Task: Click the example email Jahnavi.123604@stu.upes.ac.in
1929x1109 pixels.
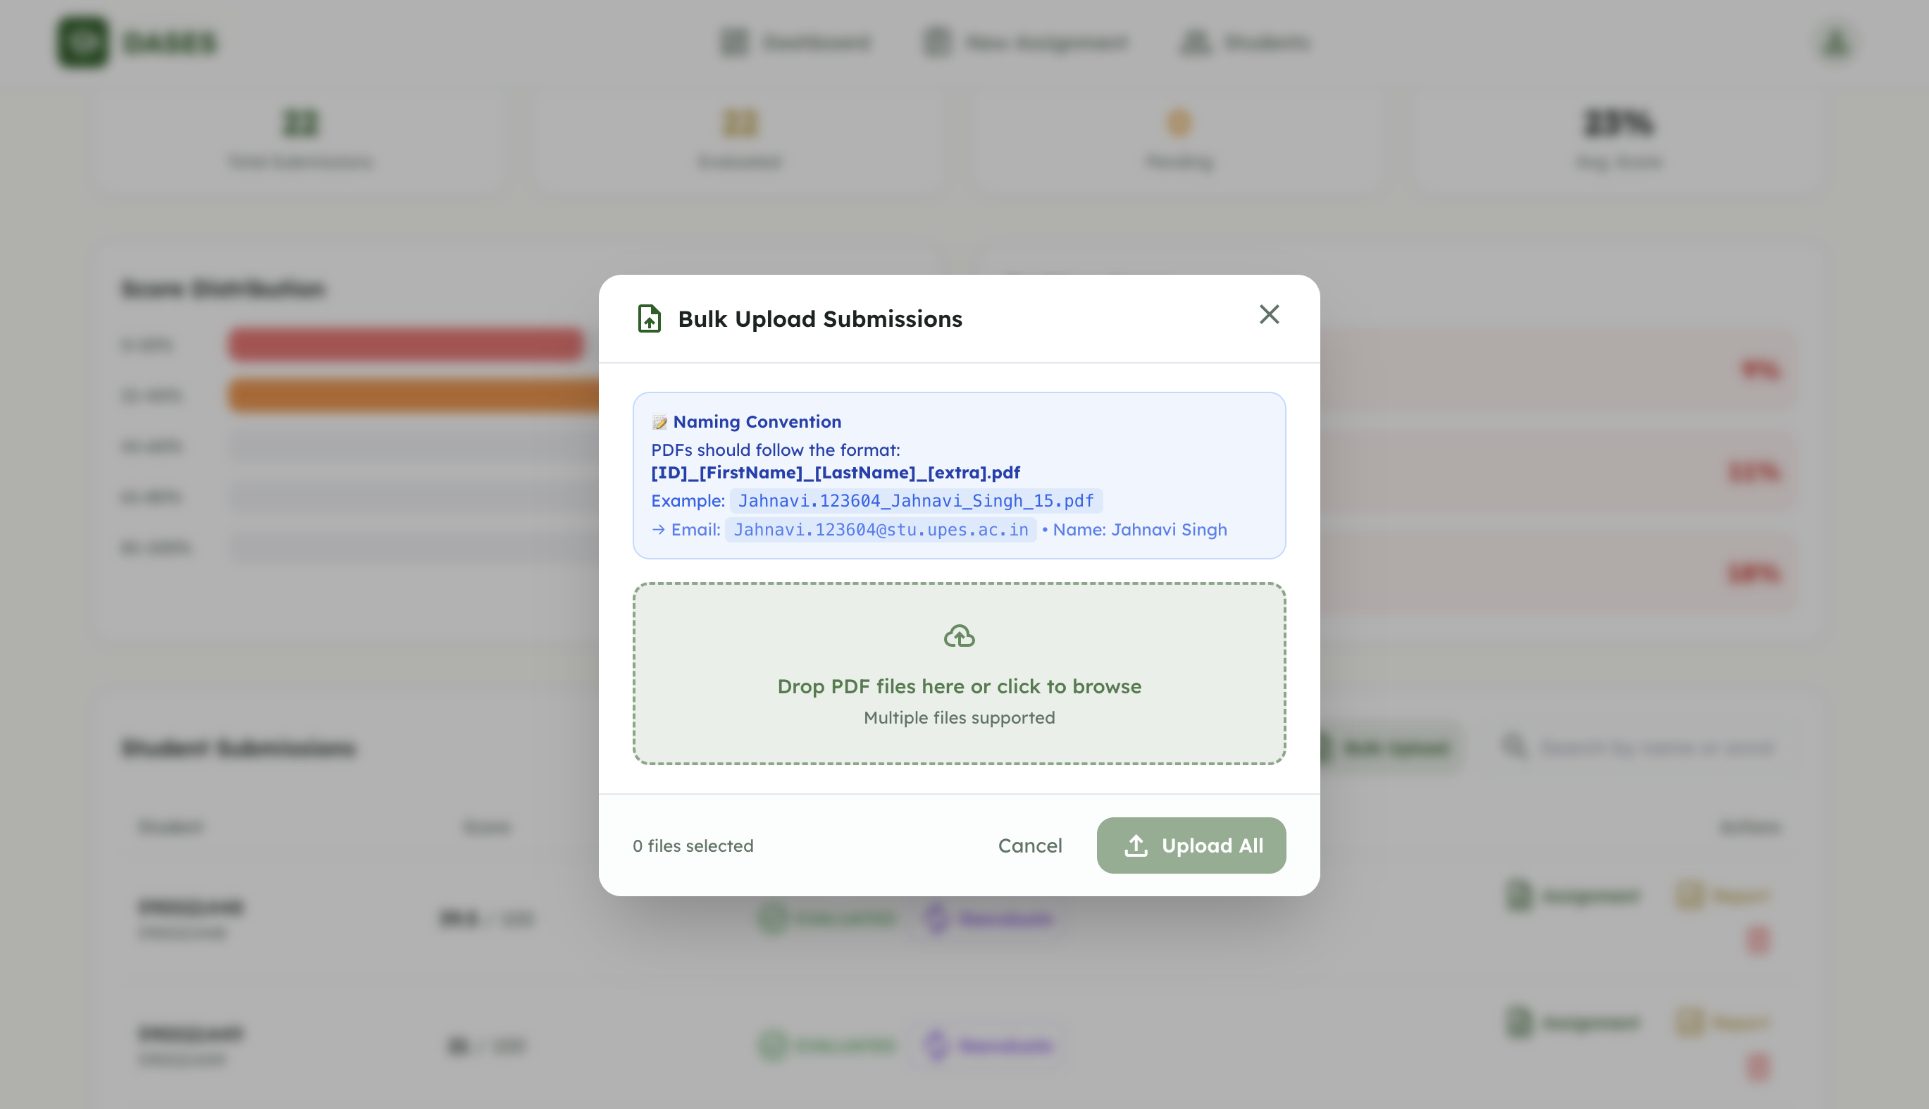Action: (x=881, y=529)
